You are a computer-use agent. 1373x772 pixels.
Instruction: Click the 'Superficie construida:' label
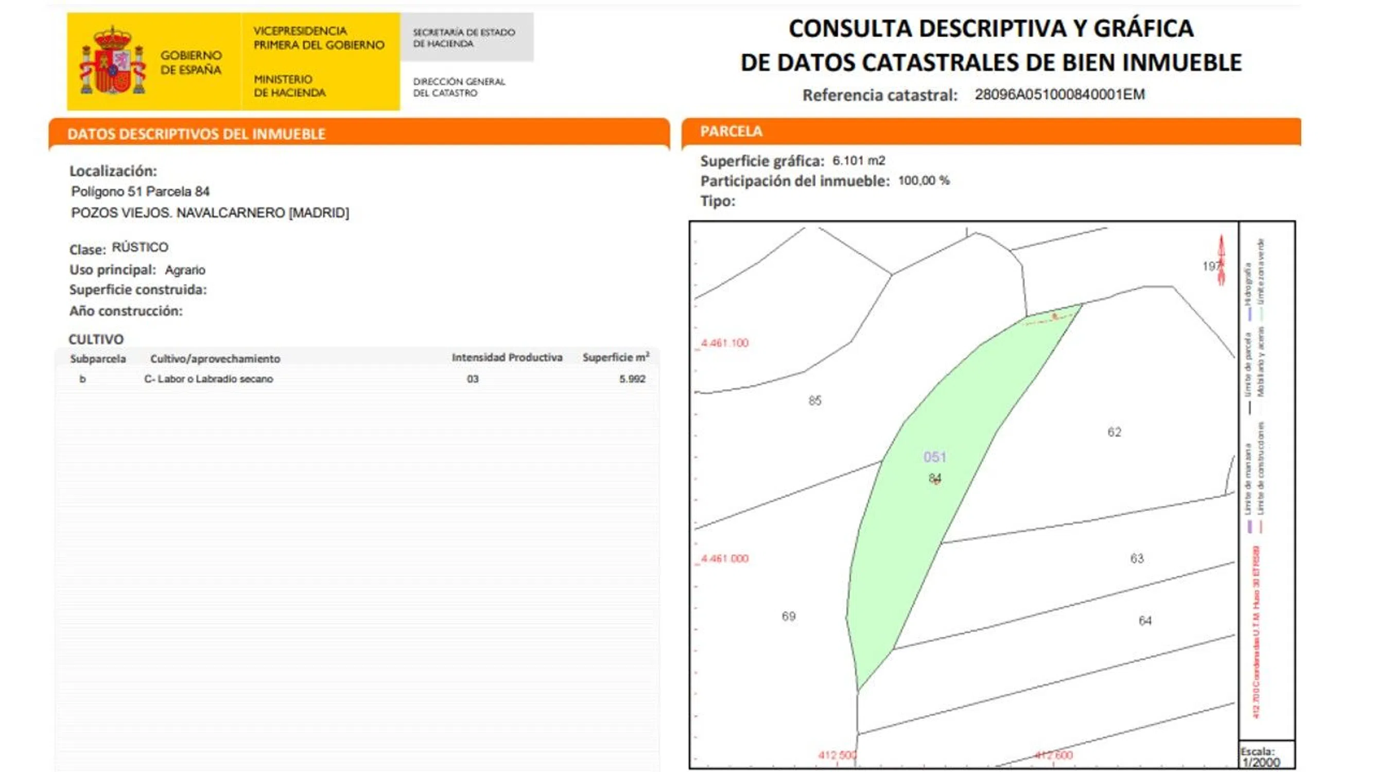tap(138, 290)
